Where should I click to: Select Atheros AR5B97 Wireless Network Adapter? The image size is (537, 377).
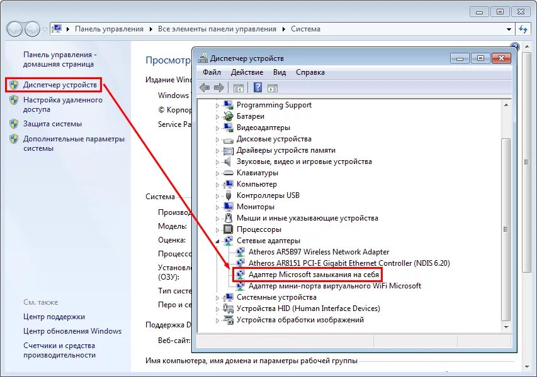(319, 252)
